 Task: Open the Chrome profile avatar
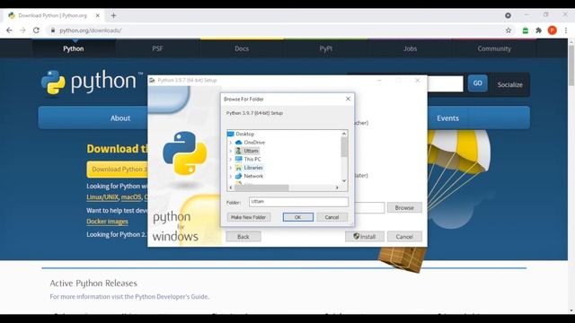552,31
